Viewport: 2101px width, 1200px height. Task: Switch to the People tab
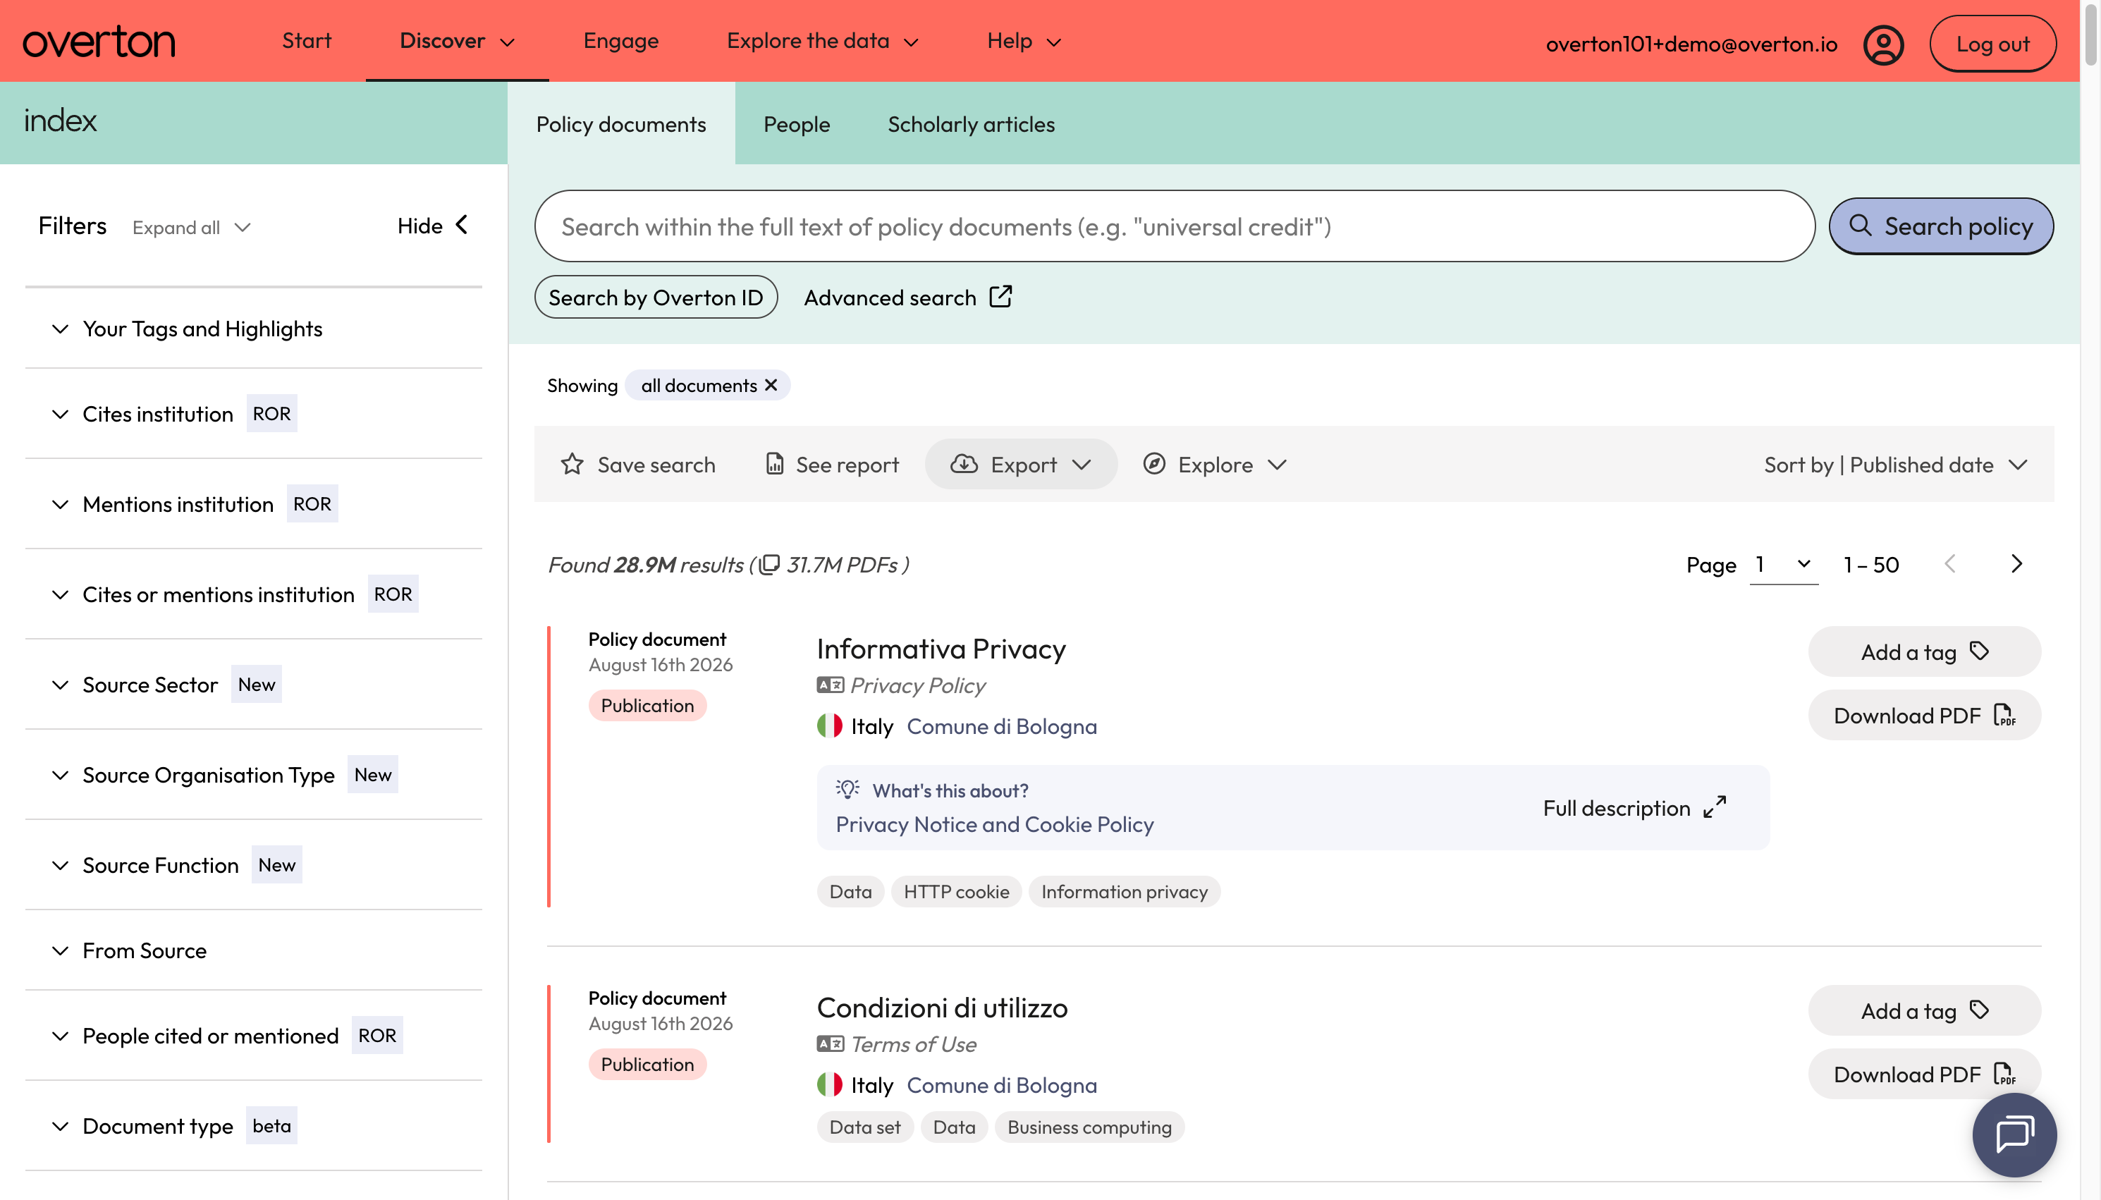tap(796, 123)
